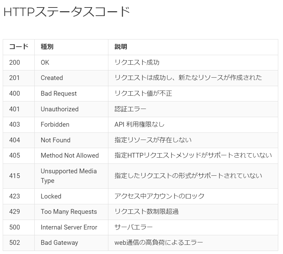Select the 429 code cell
The height and width of the screenshot is (254, 283).
(x=15, y=212)
